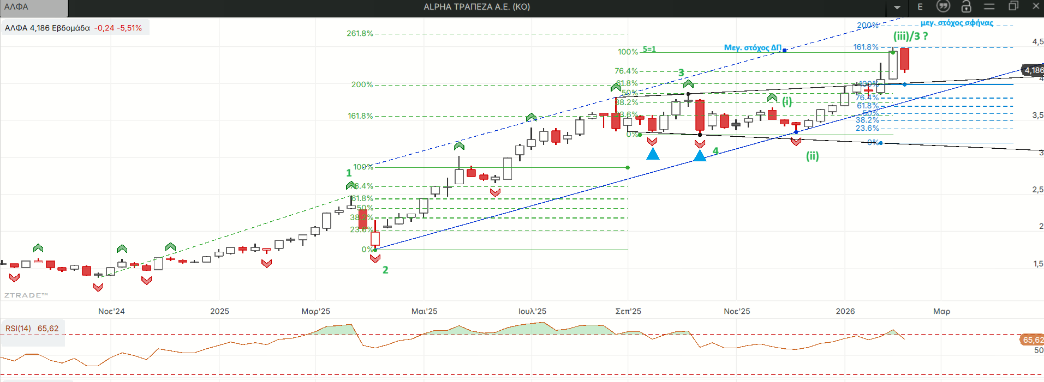Select the '(iii)/3 ?' wave annotation
Image resolution: width=1044 pixels, height=382 pixels.
pyautogui.click(x=910, y=37)
